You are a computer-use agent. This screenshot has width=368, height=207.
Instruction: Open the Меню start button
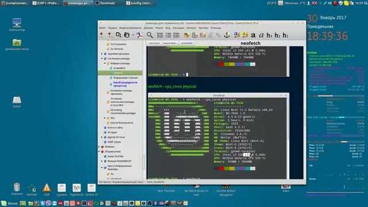tap(9, 204)
